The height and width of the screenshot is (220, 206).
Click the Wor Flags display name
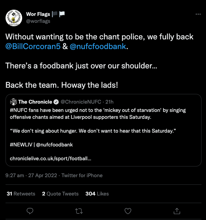click(38, 14)
